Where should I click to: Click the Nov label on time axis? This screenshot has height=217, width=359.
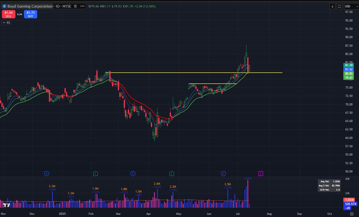3,214
